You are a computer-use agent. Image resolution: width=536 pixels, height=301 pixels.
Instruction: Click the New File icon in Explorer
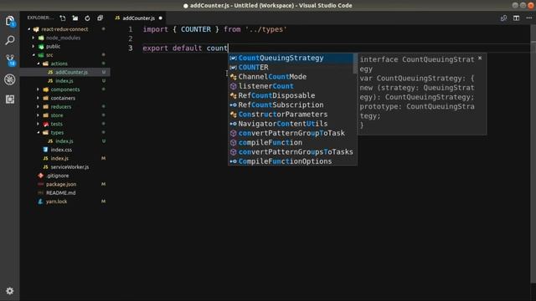pos(63,18)
